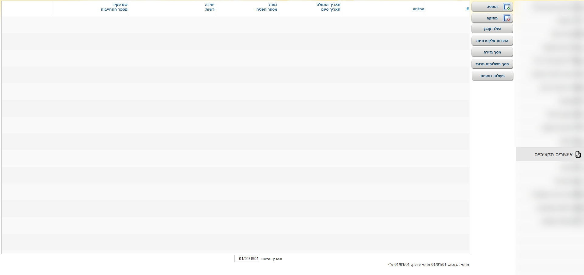Click the delete-row icon on the מחיקה button
Viewport: 584px width, 275px height.
[506, 18]
